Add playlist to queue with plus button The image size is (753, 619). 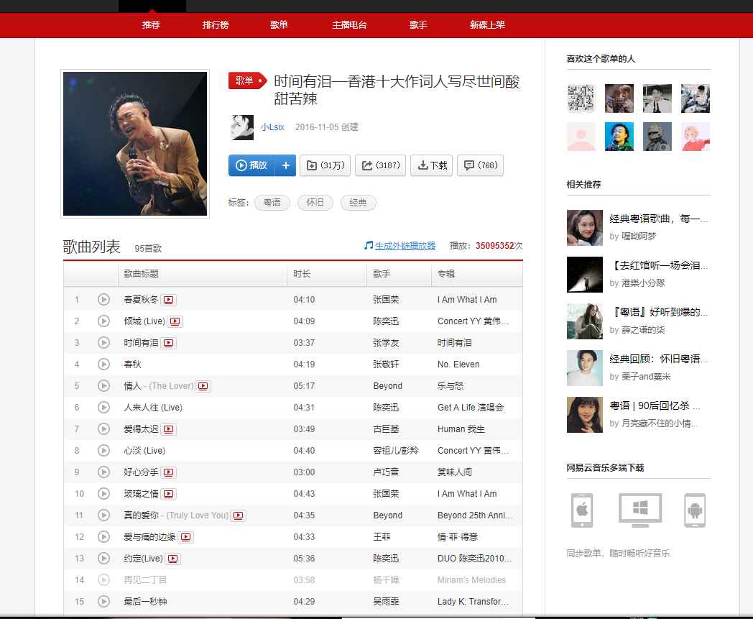coord(285,165)
